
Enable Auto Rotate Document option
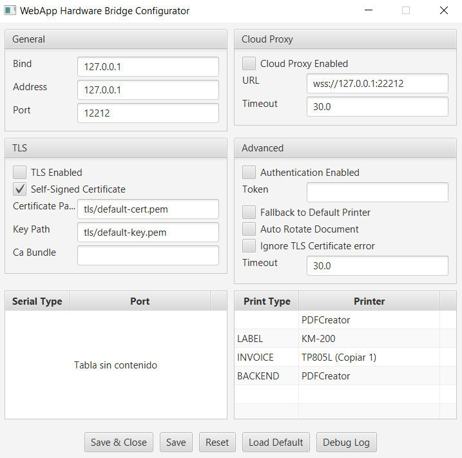(x=249, y=229)
